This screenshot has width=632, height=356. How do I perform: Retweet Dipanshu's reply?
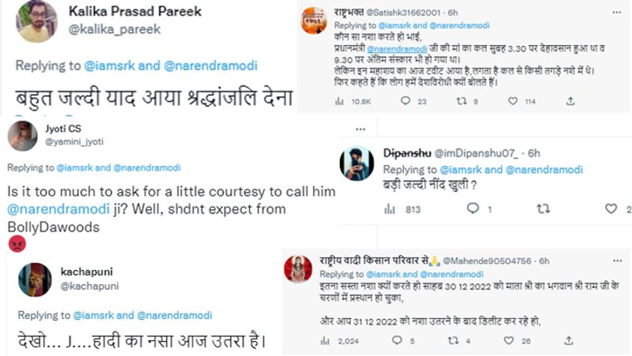click(x=543, y=209)
